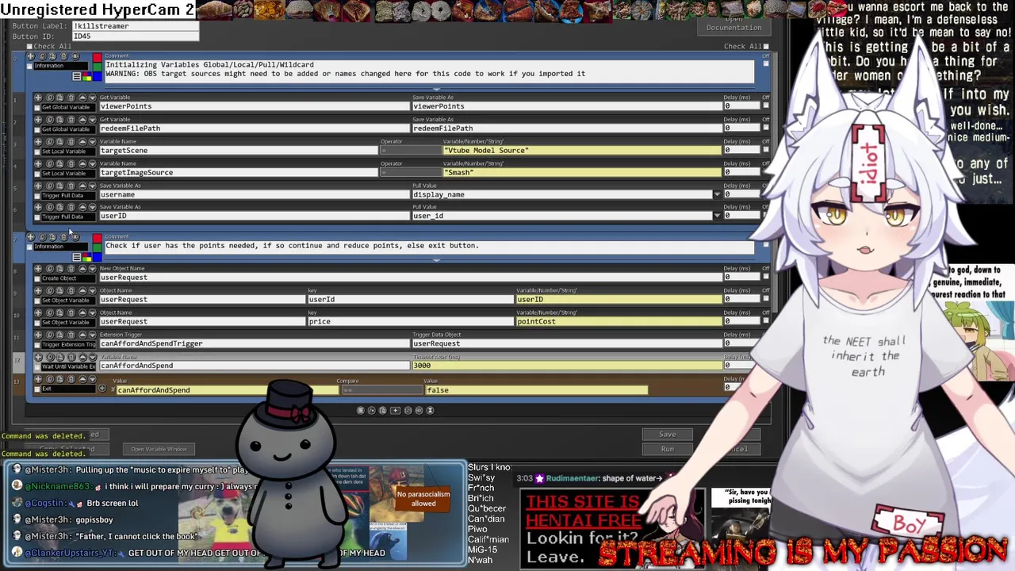Paste icon on the Wait Until Variable row
The image size is (1015, 571).
[59, 357]
